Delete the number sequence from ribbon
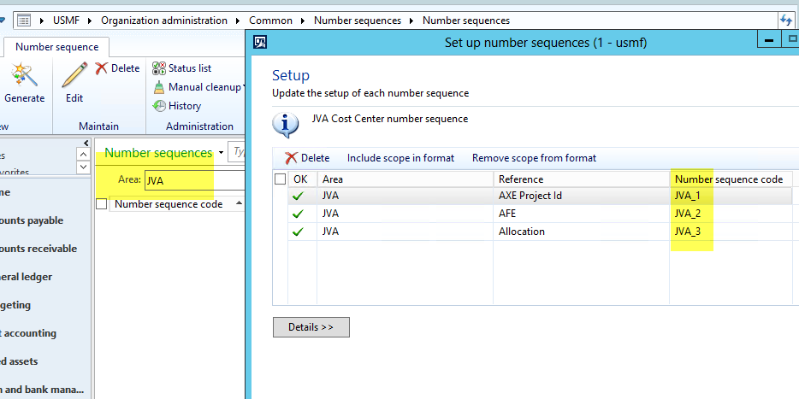This screenshot has width=799, height=399. 117,68
